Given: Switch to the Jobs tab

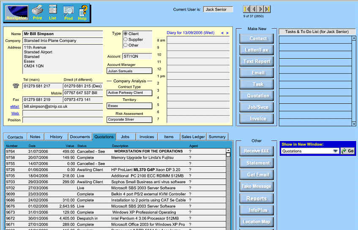Looking at the screenshot, I should tap(125, 137).
